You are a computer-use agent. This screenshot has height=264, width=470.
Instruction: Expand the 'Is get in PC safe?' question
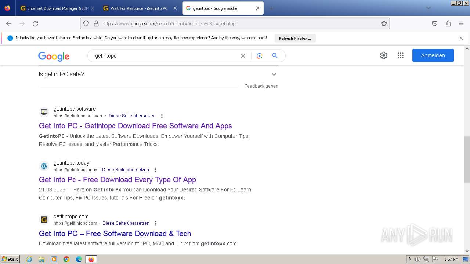pos(158,74)
